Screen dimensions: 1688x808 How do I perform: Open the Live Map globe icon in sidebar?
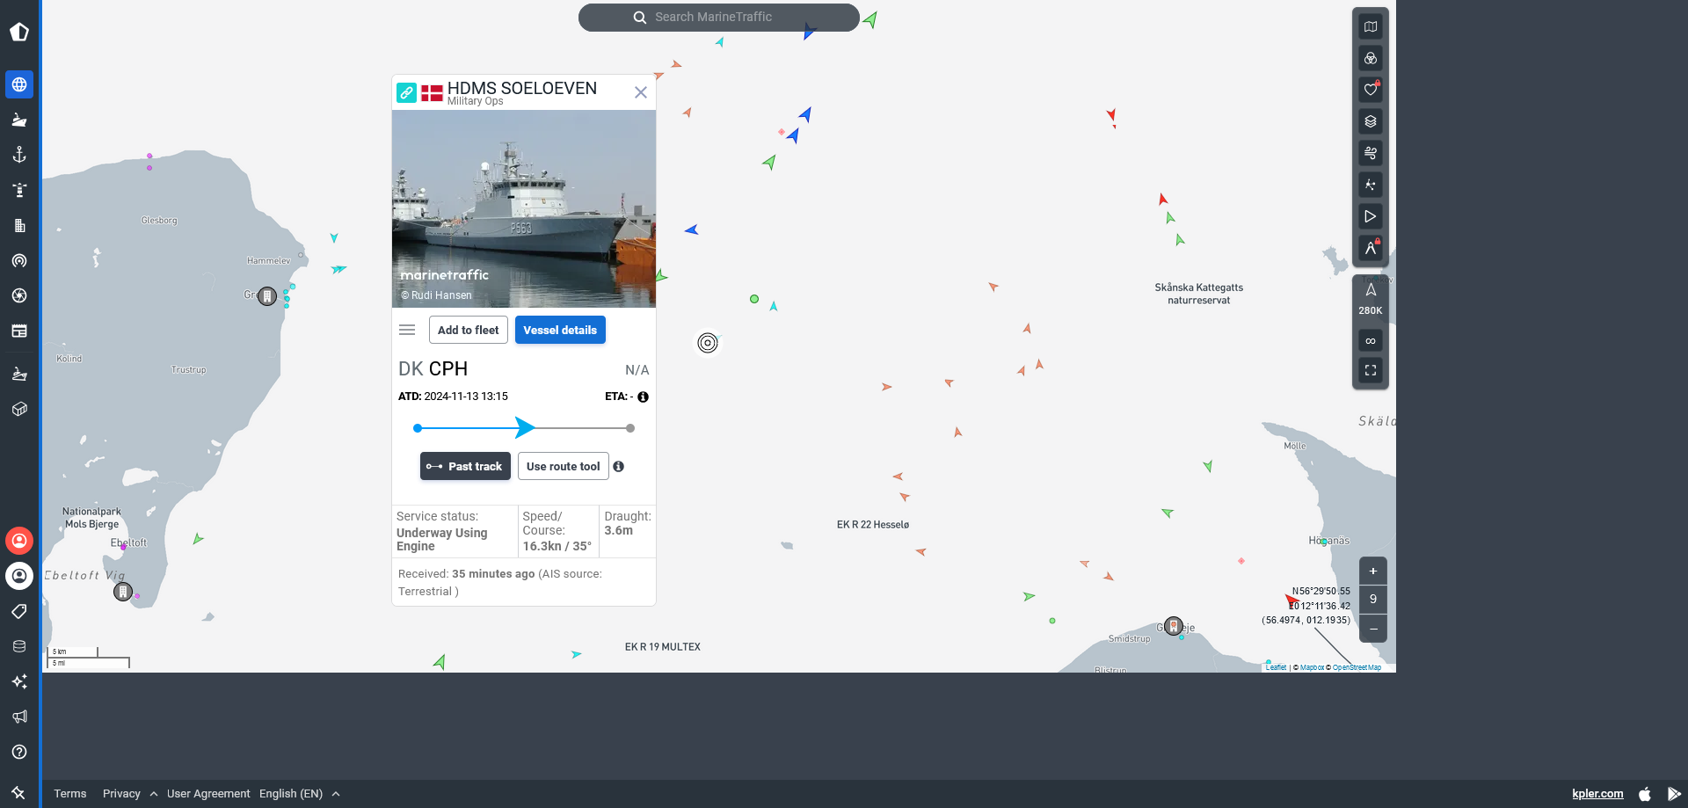(19, 84)
